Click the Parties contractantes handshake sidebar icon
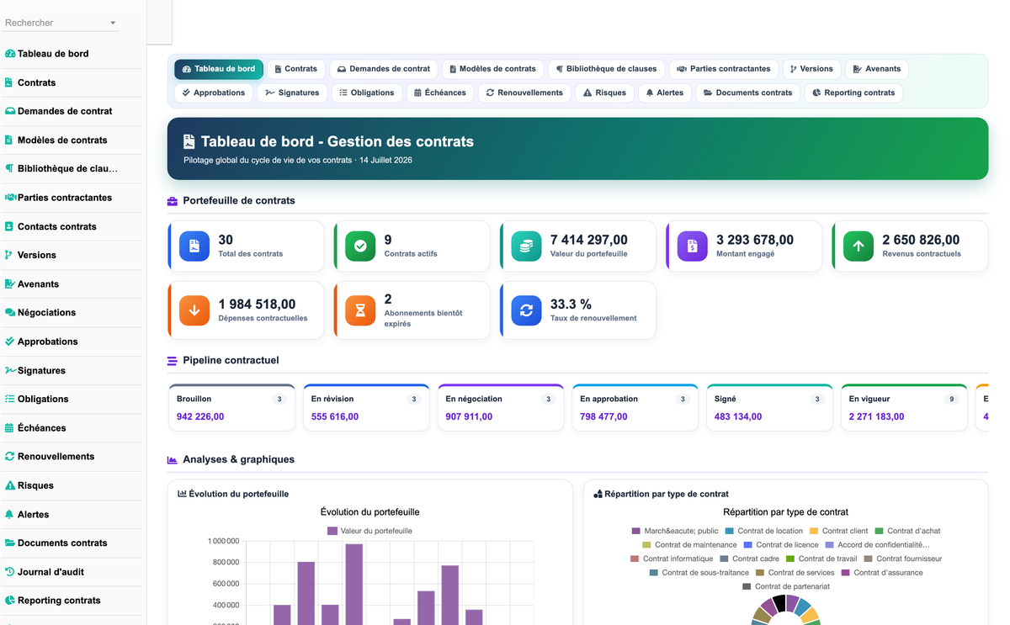Viewport: 1010px width, 625px height. [x=10, y=198]
